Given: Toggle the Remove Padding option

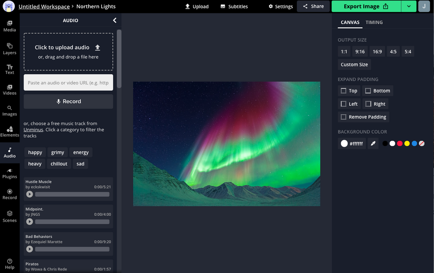Looking at the screenshot, I should [x=363, y=117].
